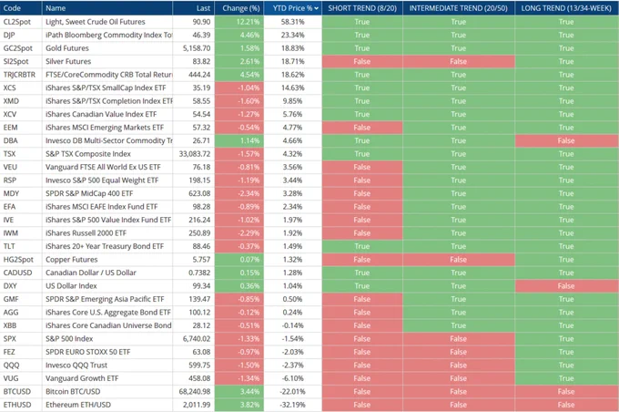619x412 pixels.
Task: Click the 58.31% YTD value
Action: pyautogui.click(x=292, y=22)
